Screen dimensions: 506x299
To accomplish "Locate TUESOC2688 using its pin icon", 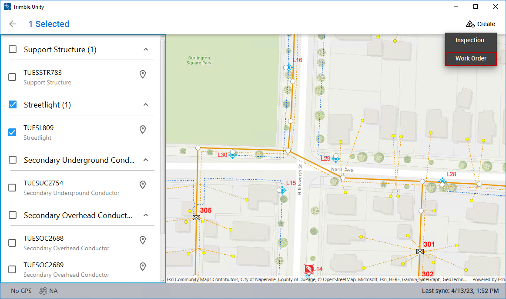I will (142, 240).
